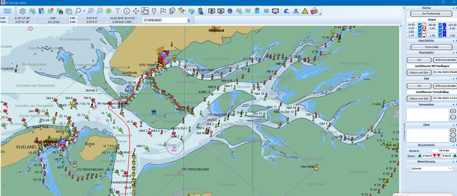457x196 pixels.
Task: Open the hamburger main menu
Action: pos(7,11)
